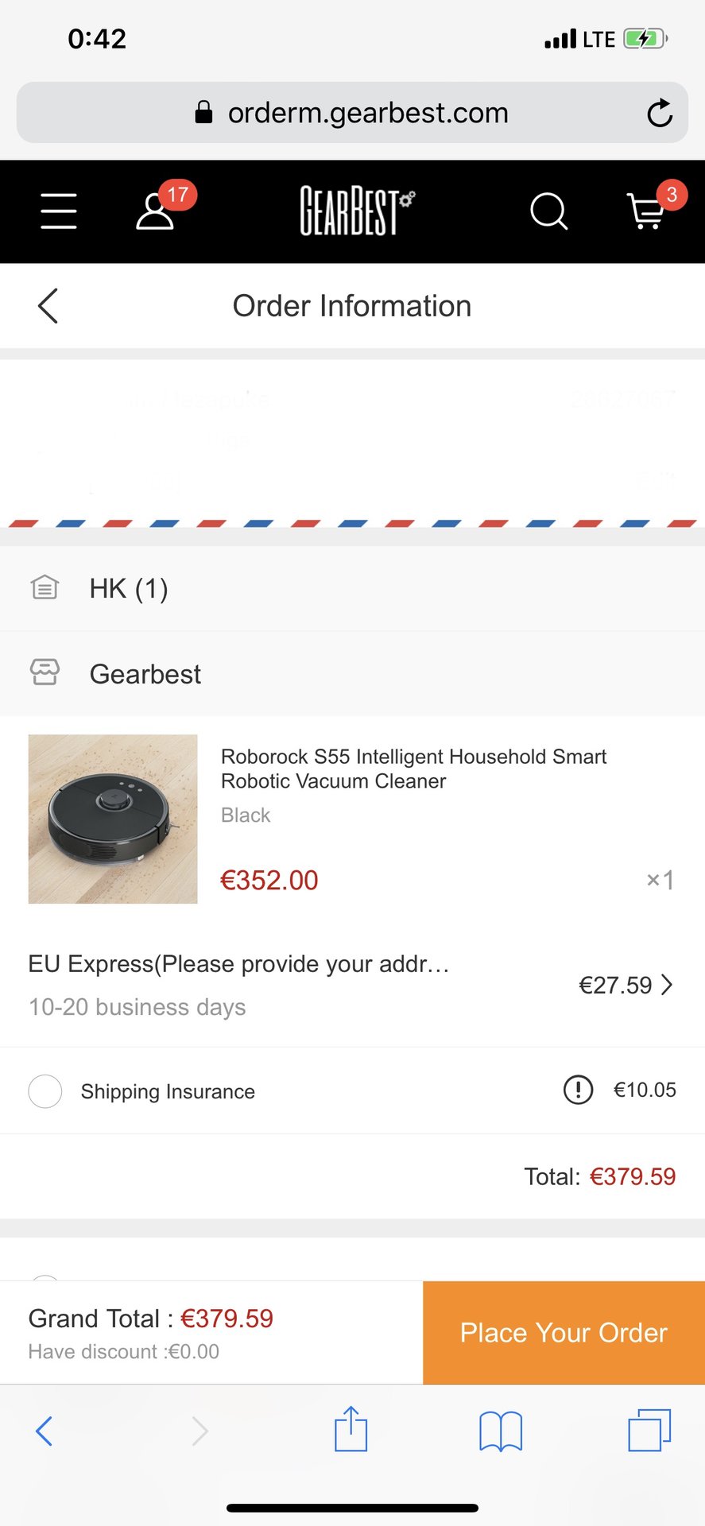Viewport: 705px width, 1526px height.
Task: Go back from Order Information
Action: coord(48,306)
